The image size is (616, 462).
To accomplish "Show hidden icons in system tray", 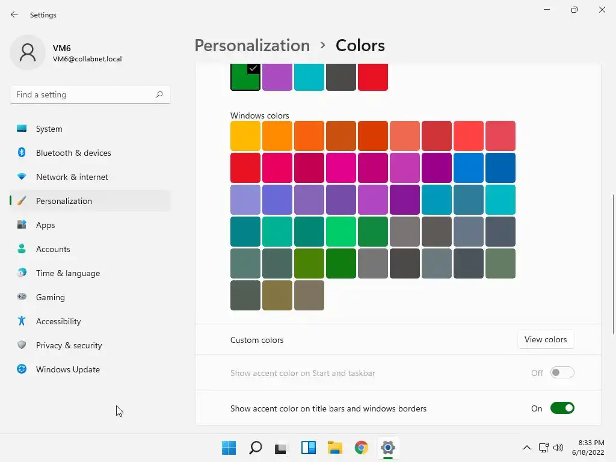I will pos(526,448).
